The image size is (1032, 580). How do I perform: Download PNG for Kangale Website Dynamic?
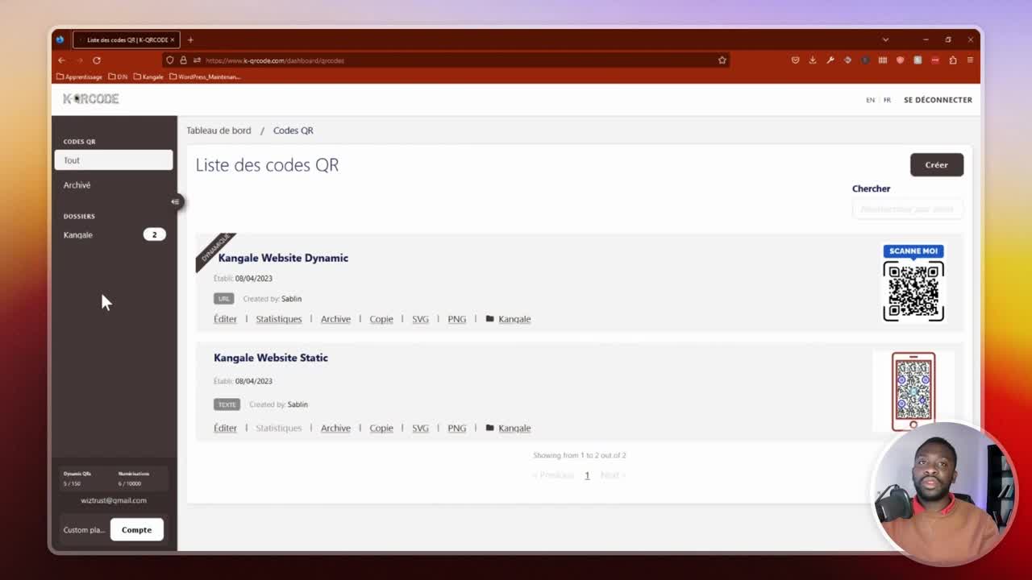(457, 319)
